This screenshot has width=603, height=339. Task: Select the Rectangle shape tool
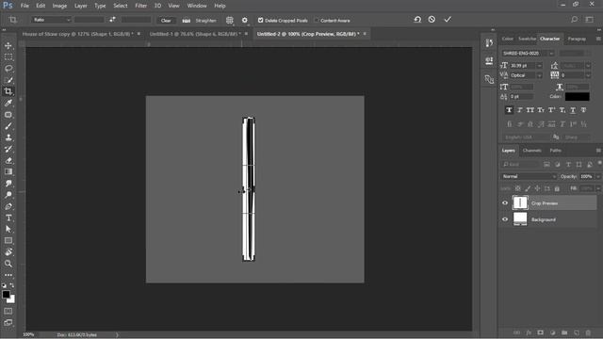[8, 241]
